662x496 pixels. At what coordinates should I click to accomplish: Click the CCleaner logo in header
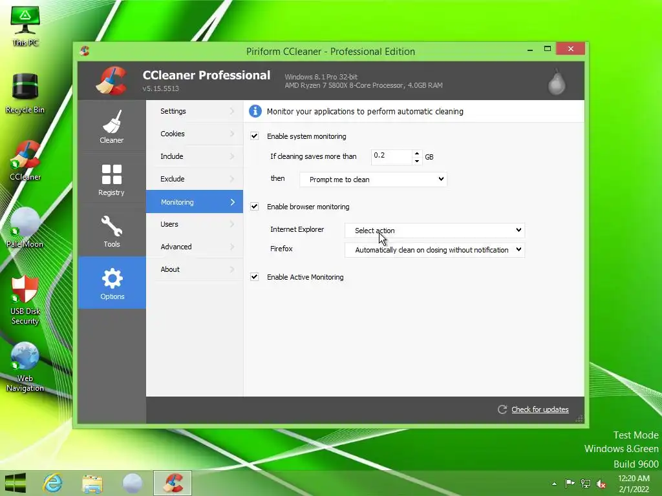click(112, 81)
